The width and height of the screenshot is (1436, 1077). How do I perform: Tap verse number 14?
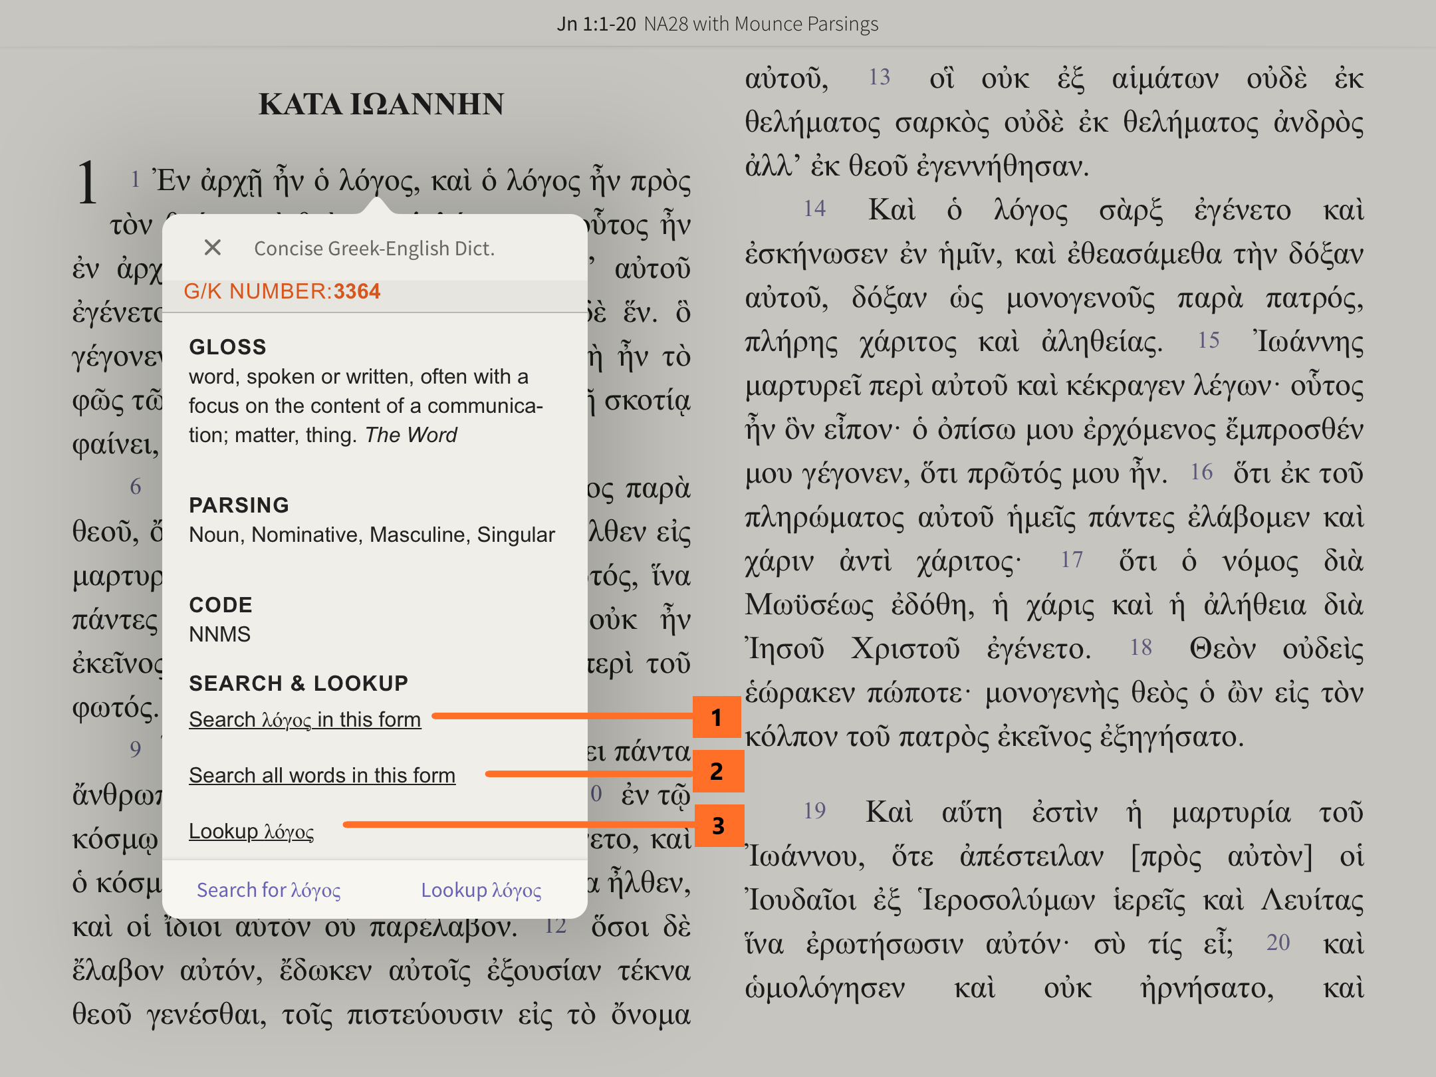(x=814, y=209)
